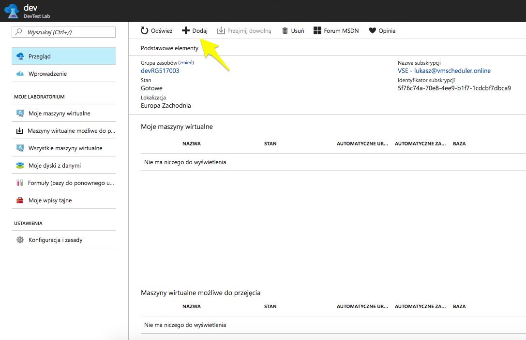Click the Forum MSDN windows icon
This screenshot has width=526, height=340.
click(317, 30)
